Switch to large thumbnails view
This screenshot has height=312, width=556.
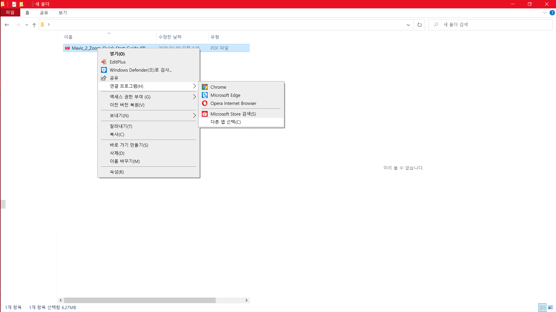pos(550,307)
